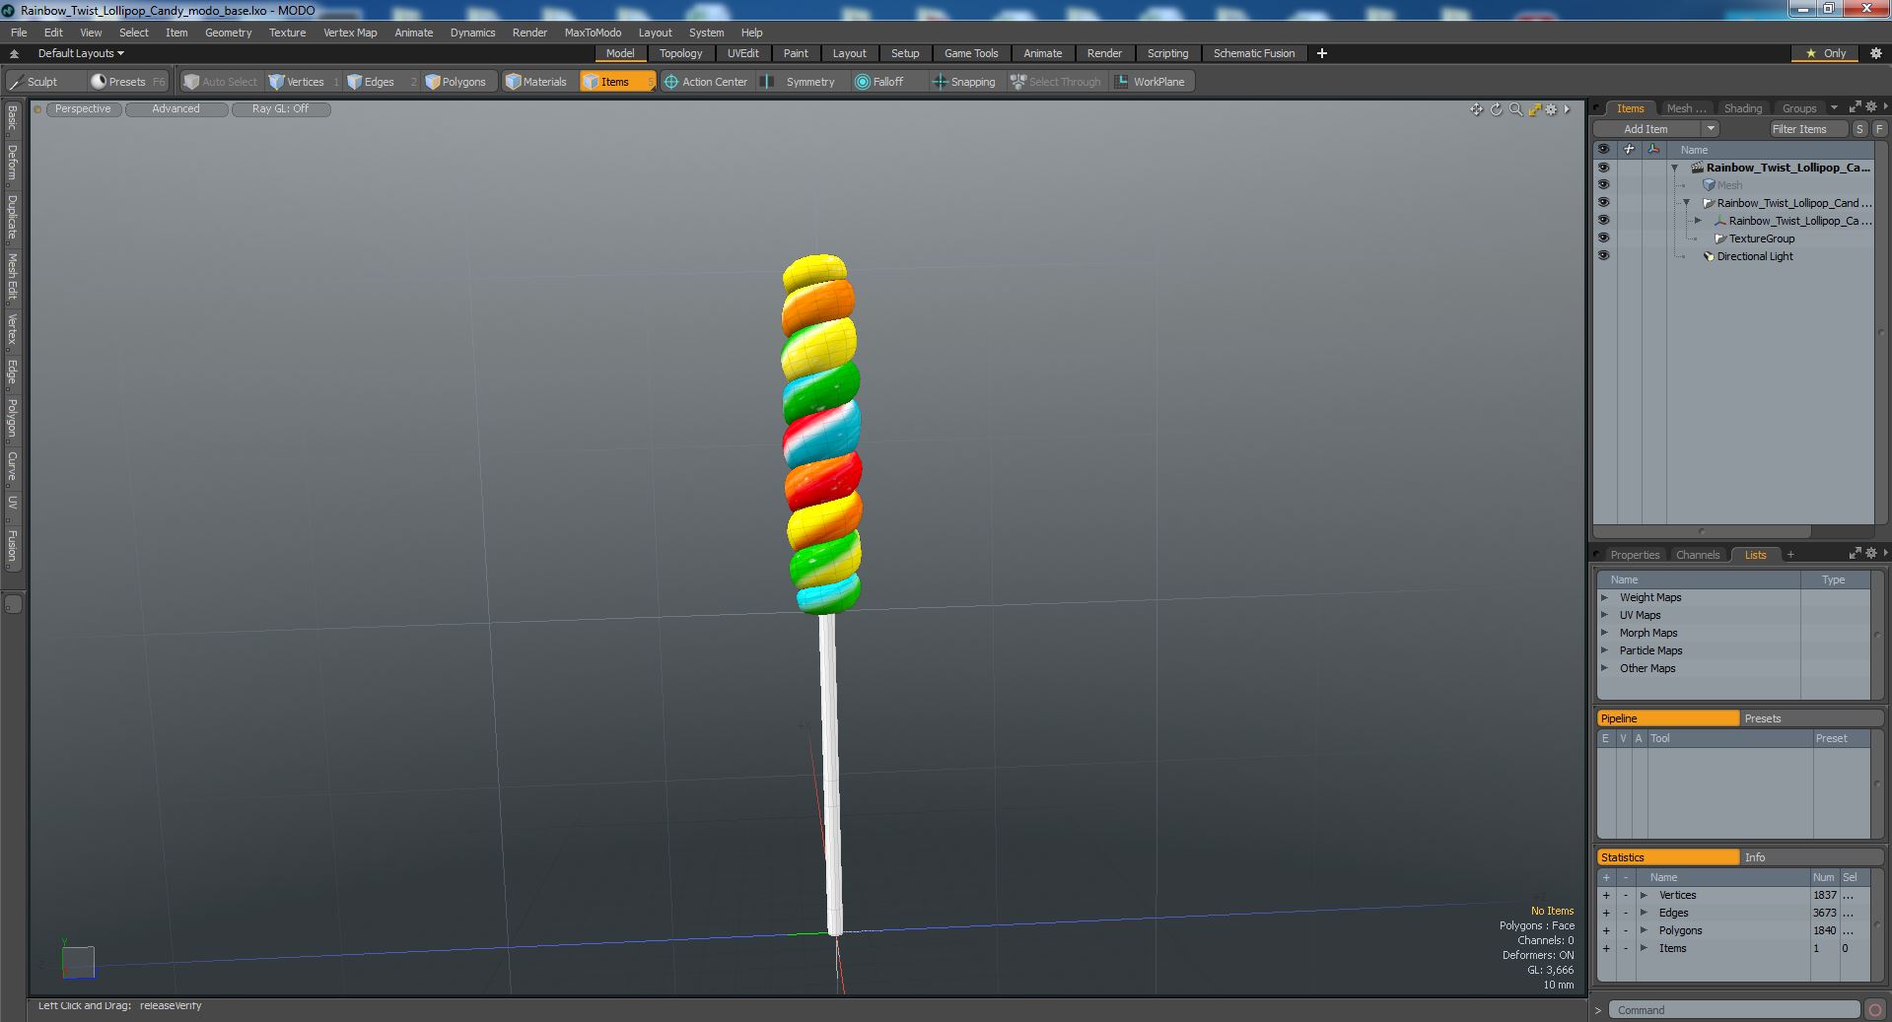Toggle Auto Select
Image resolution: width=1892 pixels, height=1022 pixels.
click(221, 82)
